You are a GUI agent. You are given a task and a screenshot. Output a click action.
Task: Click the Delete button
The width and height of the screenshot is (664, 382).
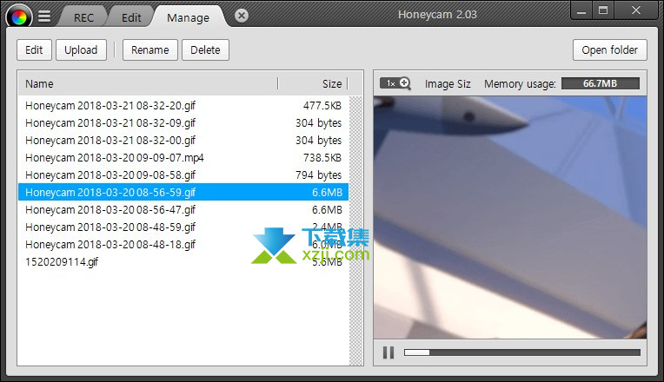click(x=205, y=49)
